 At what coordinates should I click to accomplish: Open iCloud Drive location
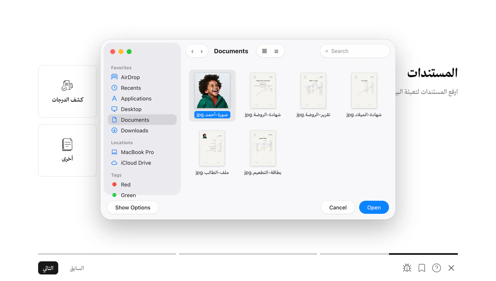142,163
